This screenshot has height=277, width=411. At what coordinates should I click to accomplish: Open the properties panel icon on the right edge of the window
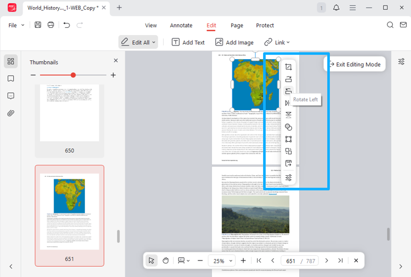pyautogui.click(x=401, y=61)
